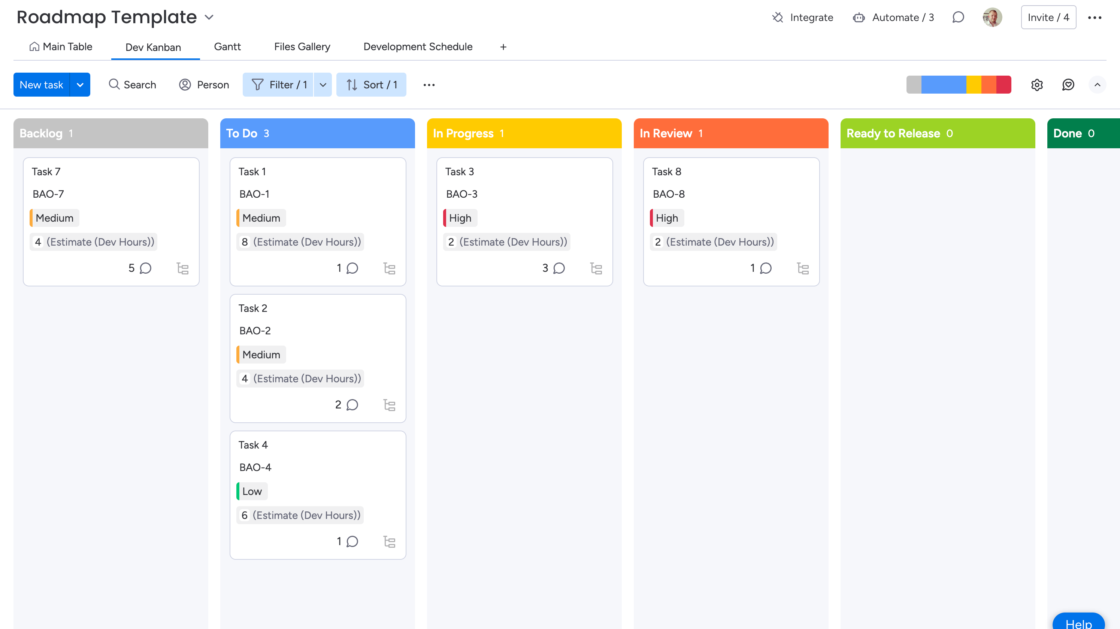This screenshot has height=629, width=1120.
Task: Open Task 7 comments bubble
Action: coord(145,268)
